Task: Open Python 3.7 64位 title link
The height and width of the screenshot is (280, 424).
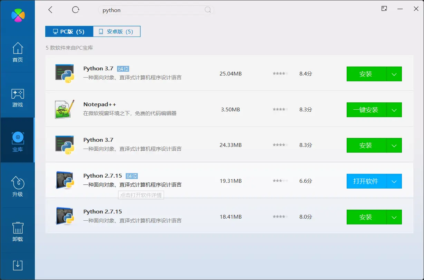Action: 98,69
